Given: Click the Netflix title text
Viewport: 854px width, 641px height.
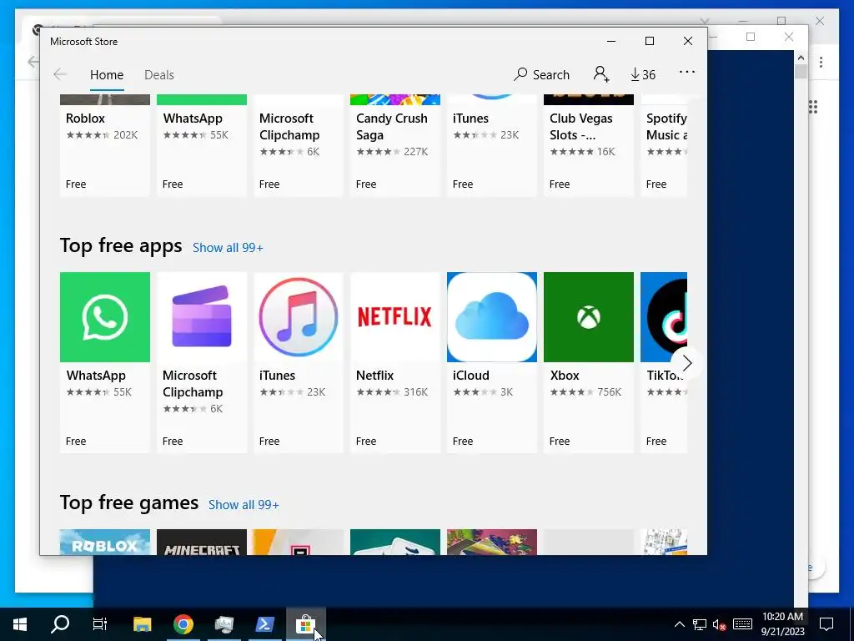Looking at the screenshot, I should point(374,376).
